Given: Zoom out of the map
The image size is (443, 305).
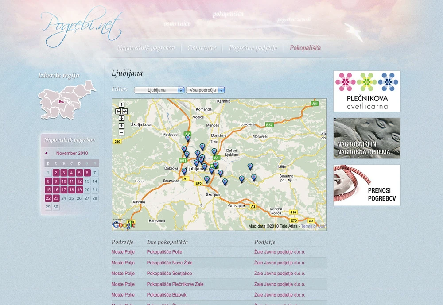Looking at the screenshot, I should tap(121, 132).
